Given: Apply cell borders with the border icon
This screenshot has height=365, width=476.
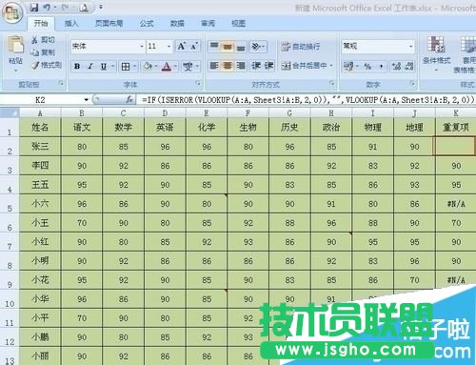Looking at the screenshot, I should click(x=126, y=66).
